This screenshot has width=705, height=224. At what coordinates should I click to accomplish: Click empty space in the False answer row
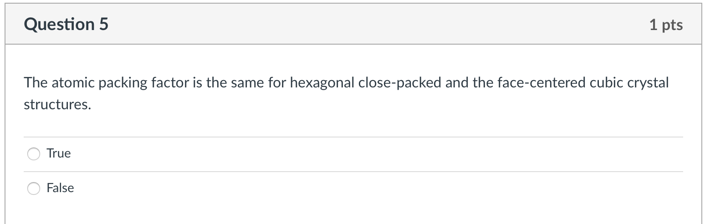[364, 188]
